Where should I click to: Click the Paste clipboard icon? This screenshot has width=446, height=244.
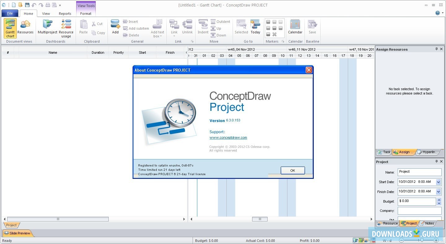point(84,27)
